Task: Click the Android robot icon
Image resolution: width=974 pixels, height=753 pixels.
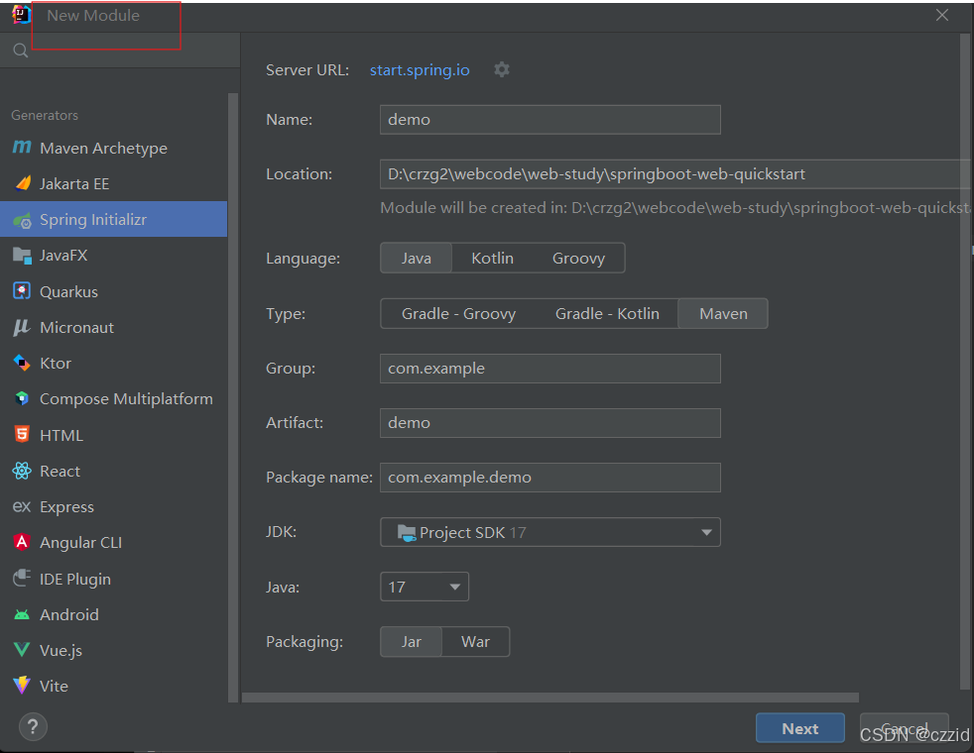Action: pos(22,614)
